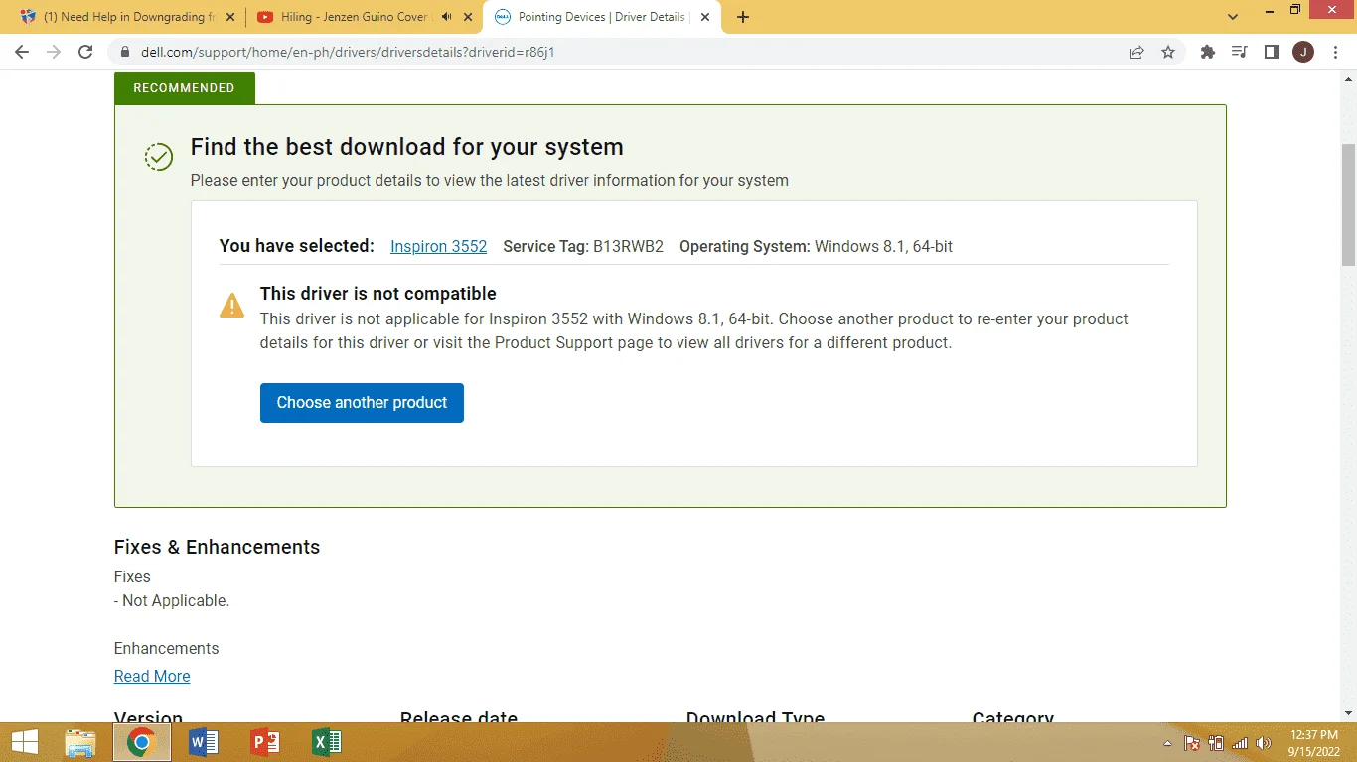Close the Hiling YouTube tab
Image resolution: width=1357 pixels, height=762 pixels.
click(468, 17)
